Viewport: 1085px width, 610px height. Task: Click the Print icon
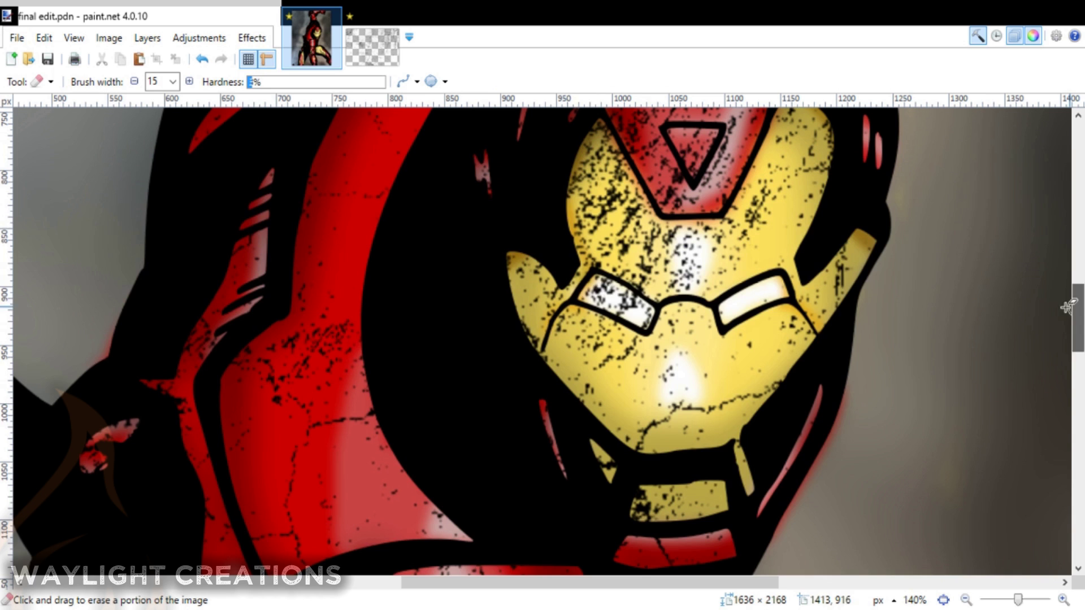(75, 59)
